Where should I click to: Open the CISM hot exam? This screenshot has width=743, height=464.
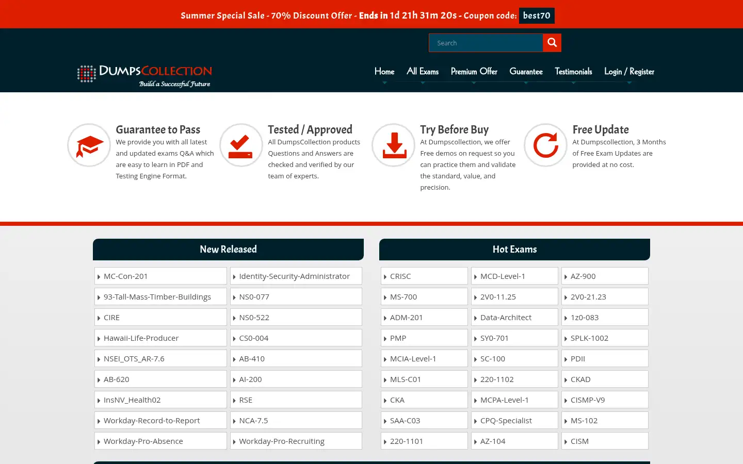tap(605, 441)
